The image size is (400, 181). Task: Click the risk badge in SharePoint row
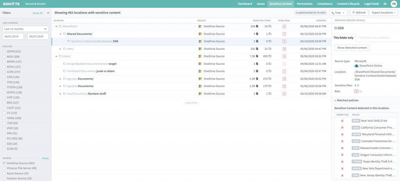click(284, 26)
